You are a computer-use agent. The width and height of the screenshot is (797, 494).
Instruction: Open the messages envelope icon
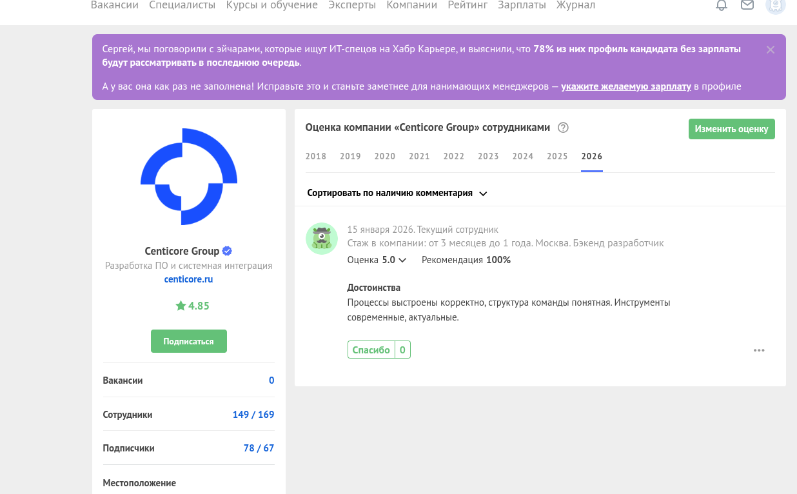747,5
